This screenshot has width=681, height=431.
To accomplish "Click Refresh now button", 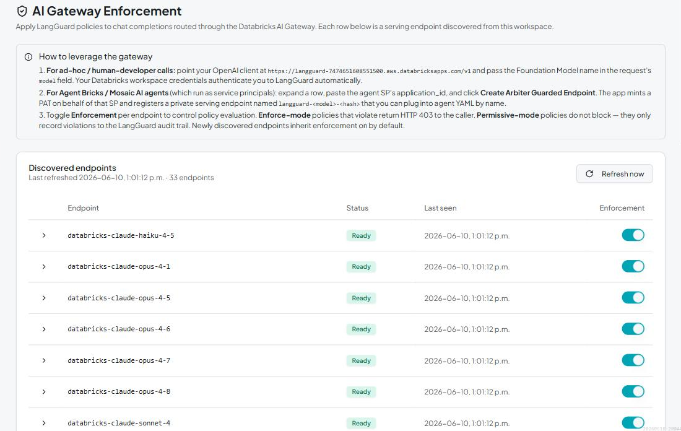I will click(614, 174).
